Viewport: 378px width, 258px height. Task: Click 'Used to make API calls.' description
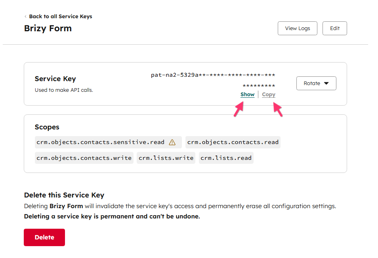click(64, 90)
